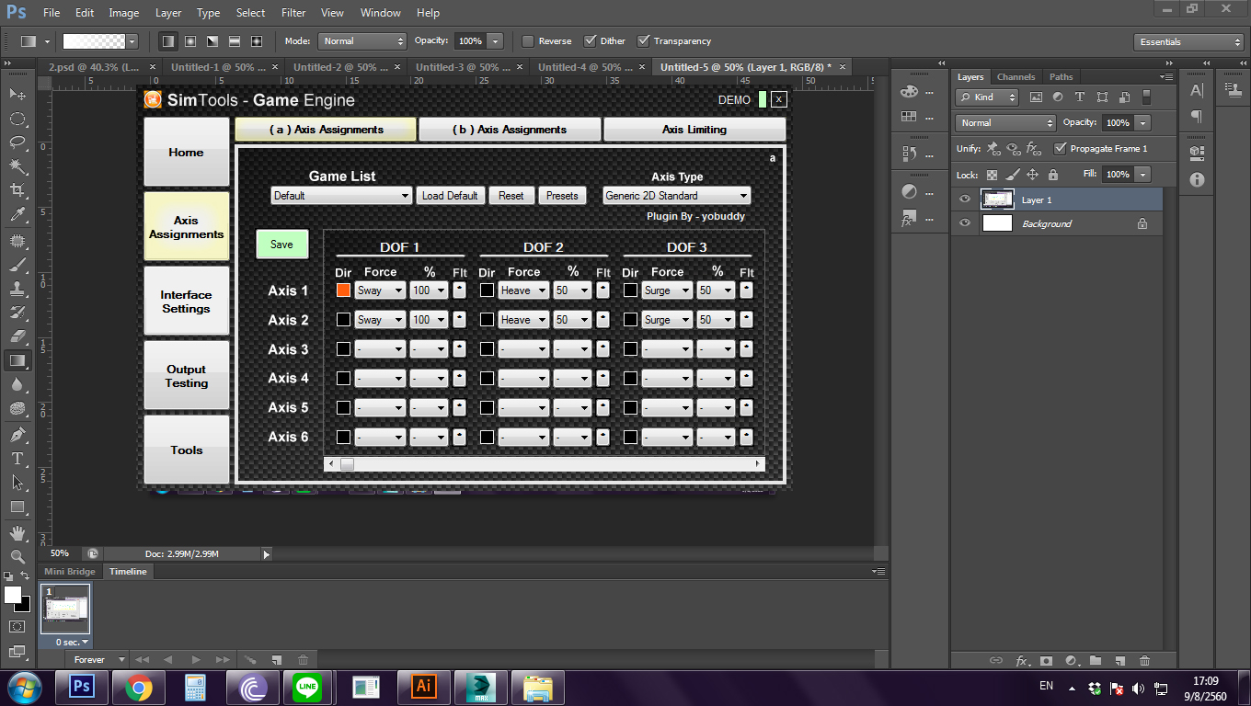Click the lock all padlock icon
This screenshot has height=706, width=1251.
(1053, 175)
